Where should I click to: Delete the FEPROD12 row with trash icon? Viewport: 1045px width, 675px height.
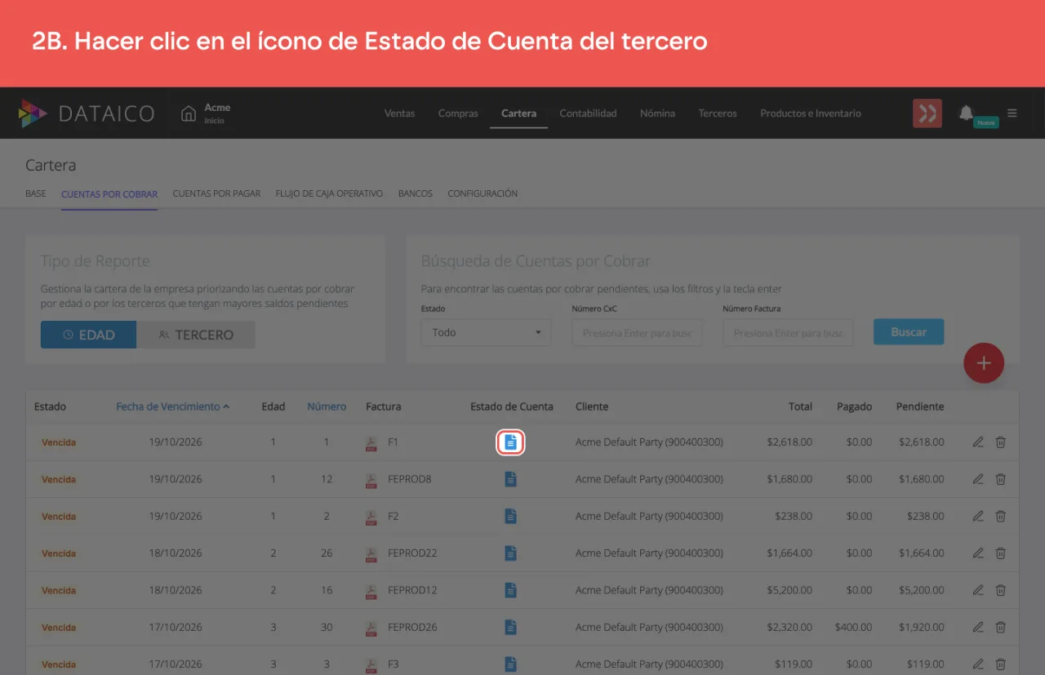click(1000, 590)
